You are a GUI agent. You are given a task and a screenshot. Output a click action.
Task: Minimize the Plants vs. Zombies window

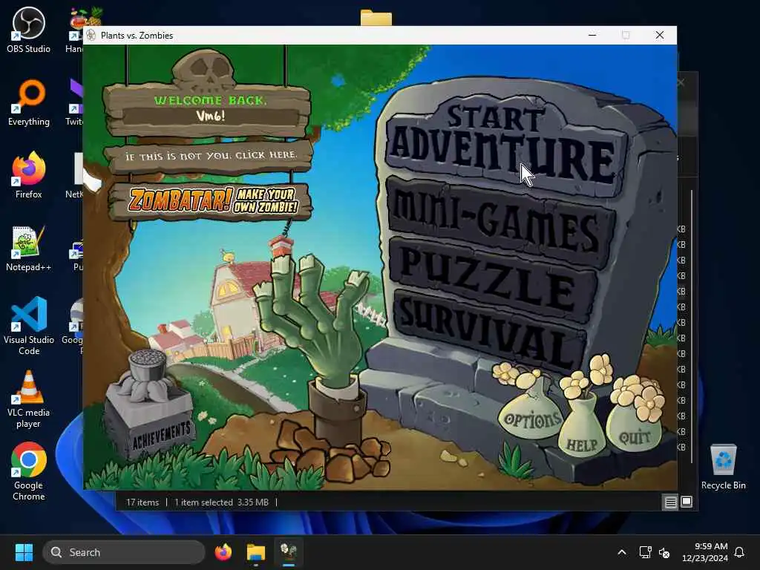(592, 35)
